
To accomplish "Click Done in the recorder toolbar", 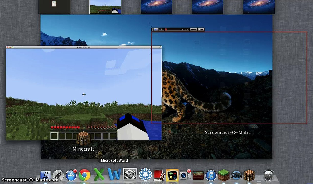I will [x=201, y=29].
